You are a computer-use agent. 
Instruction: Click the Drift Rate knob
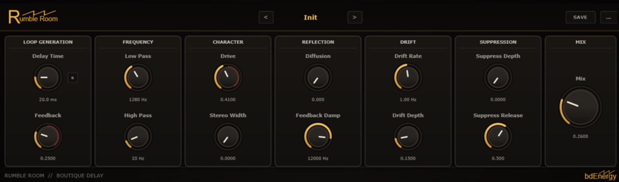tap(408, 77)
